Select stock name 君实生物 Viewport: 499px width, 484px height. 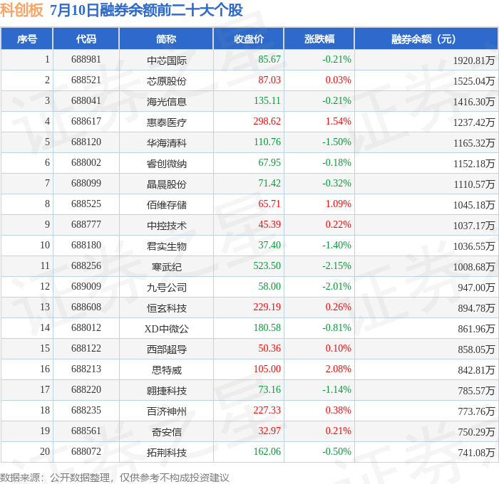tap(166, 246)
